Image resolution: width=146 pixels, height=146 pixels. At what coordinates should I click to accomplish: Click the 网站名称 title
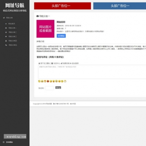coord(61,22)
